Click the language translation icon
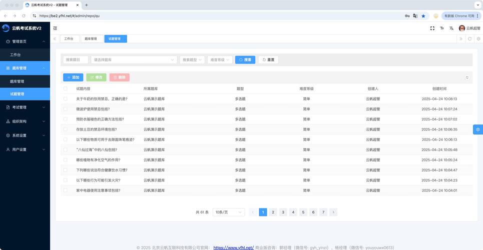Image resolution: width=483 pixels, height=250 pixels. [451, 28]
